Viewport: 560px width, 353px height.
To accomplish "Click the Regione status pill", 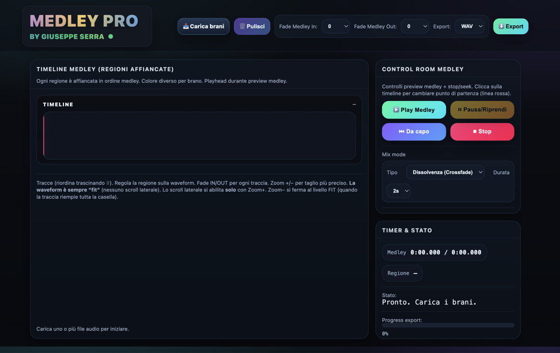I will 403,273.
